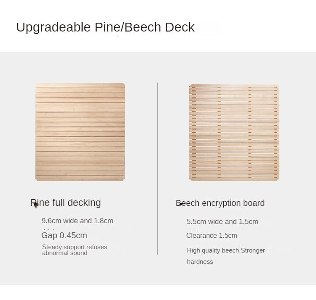Click the dark dot beside the Pine label

tap(35, 204)
